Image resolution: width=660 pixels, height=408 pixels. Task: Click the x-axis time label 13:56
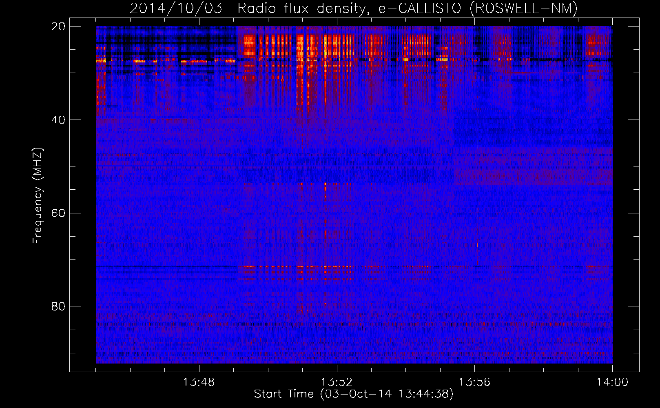(x=474, y=382)
